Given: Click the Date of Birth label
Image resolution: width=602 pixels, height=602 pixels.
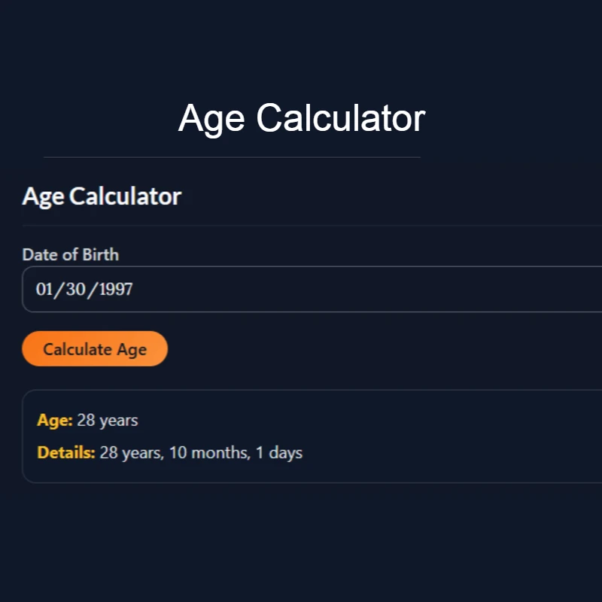Looking at the screenshot, I should click(x=71, y=255).
